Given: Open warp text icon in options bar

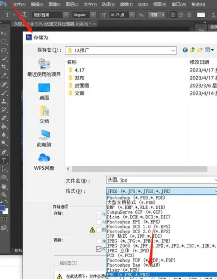Looking at the screenshot, I should [213, 15].
